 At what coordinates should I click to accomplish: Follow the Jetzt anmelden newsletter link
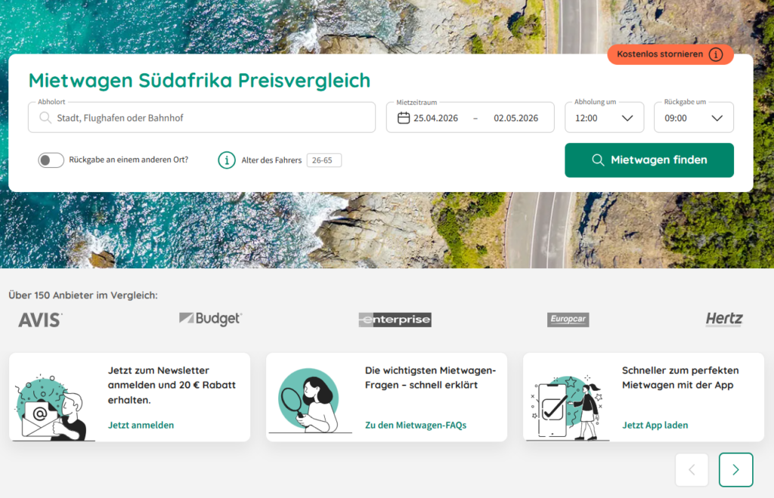pyautogui.click(x=141, y=425)
